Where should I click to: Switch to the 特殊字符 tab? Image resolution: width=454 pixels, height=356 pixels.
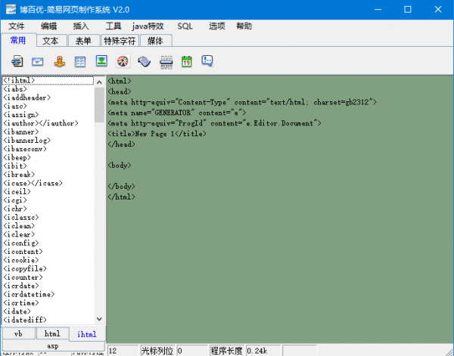click(120, 41)
